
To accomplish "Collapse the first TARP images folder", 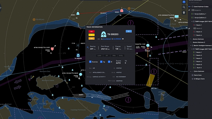I will [192, 21].
